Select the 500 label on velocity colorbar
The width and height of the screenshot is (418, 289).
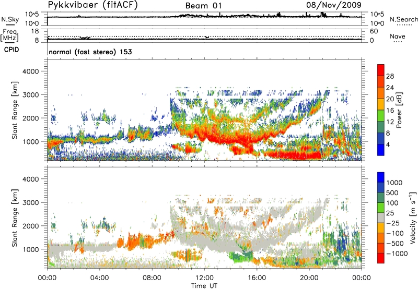coord(392,193)
